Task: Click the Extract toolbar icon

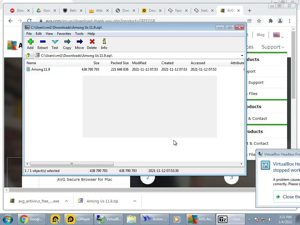Action: (42, 44)
